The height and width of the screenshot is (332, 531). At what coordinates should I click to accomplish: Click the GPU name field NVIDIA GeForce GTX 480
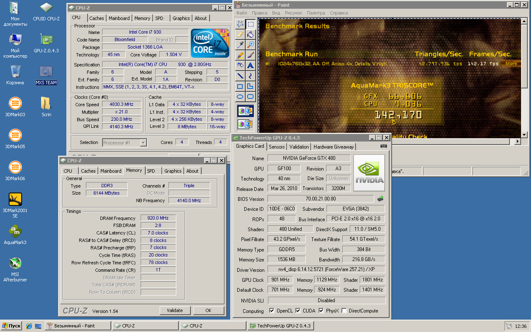pos(309,158)
